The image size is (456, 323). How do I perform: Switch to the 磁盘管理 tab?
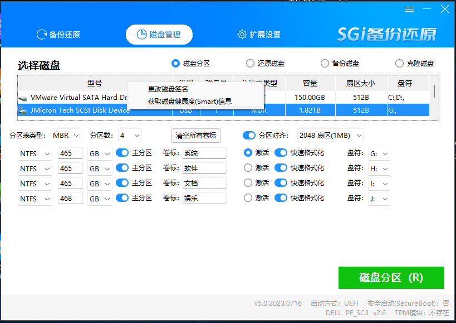159,35
